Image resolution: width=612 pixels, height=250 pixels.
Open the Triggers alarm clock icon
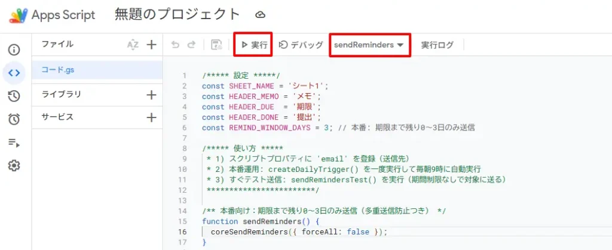[14, 119]
